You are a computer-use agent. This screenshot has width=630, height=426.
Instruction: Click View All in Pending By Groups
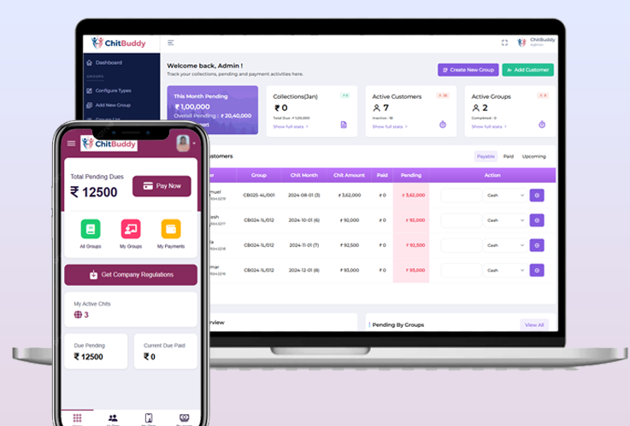pyautogui.click(x=534, y=325)
